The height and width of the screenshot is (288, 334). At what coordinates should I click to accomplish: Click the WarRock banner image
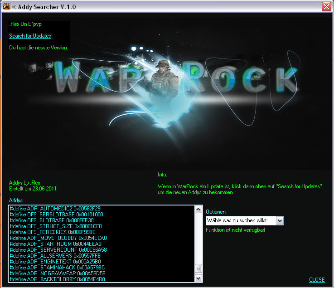click(x=167, y=94)
